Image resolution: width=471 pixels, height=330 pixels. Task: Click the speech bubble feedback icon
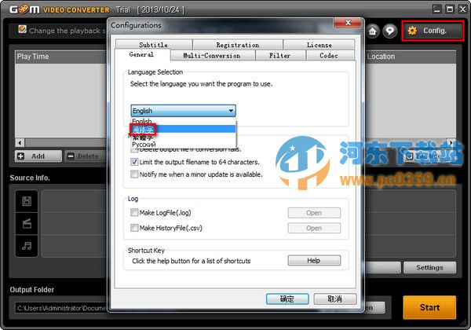[390, 31]
